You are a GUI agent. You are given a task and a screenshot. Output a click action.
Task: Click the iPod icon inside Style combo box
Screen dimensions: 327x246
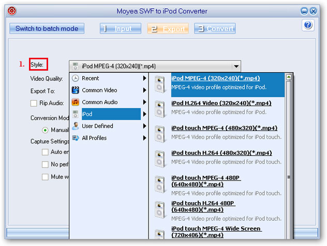tap(76, 67)
